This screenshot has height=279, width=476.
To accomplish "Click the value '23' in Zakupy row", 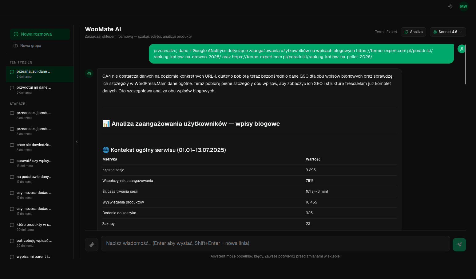I will click(308, 224).
